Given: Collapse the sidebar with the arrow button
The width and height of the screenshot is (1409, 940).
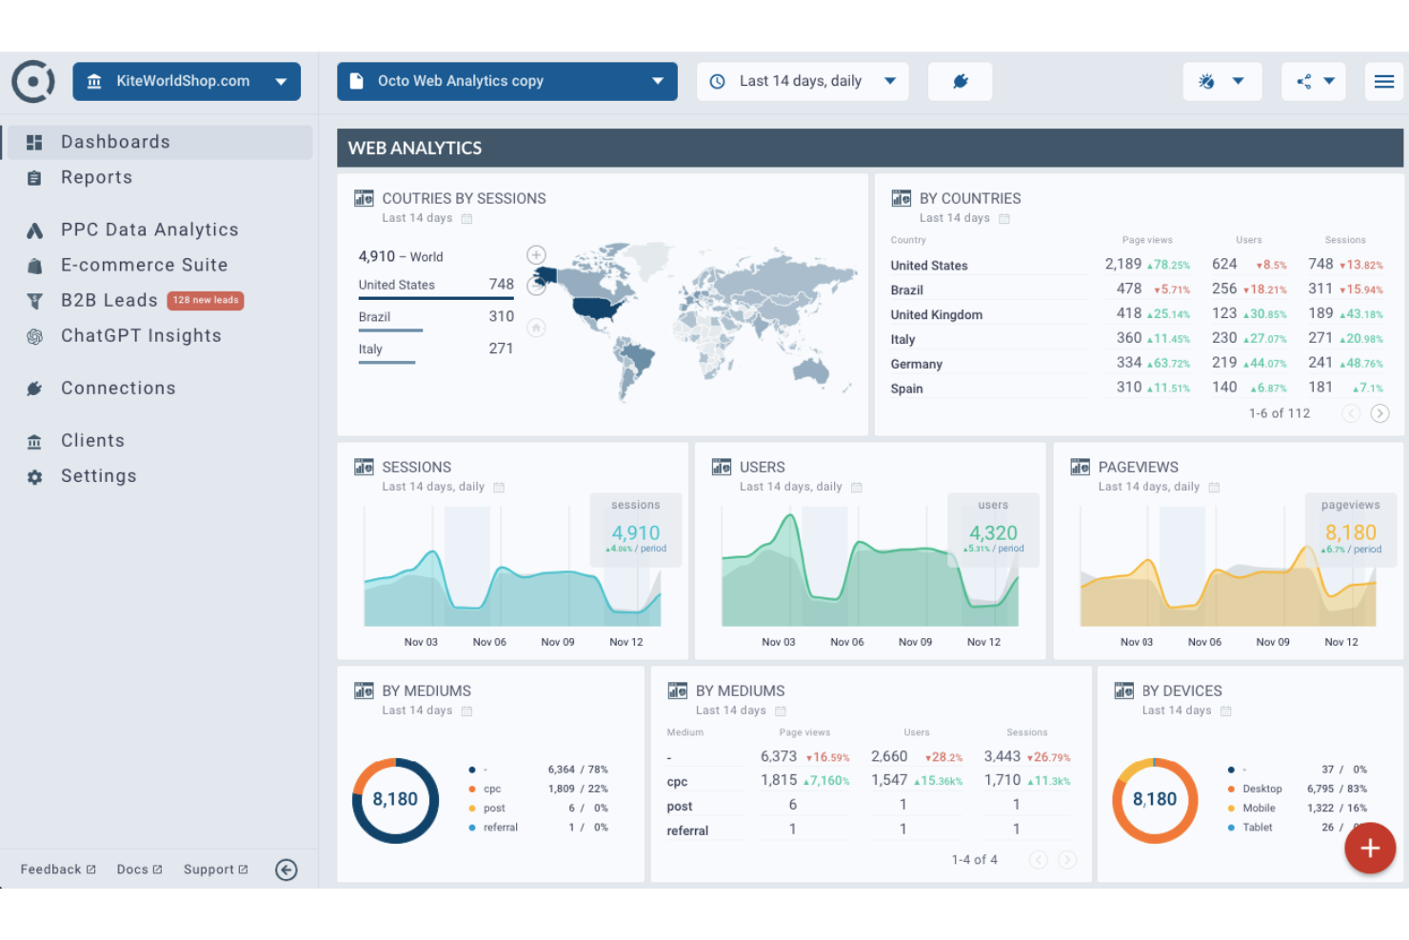Looking at the screenshot, I should coord(286,870).
